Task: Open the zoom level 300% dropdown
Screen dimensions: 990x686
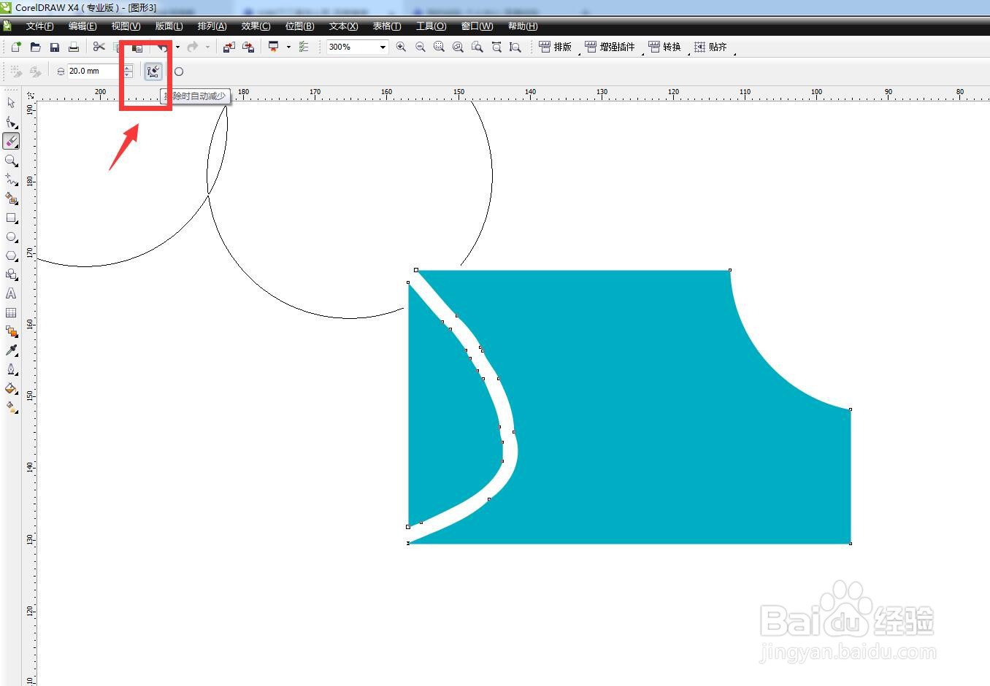Action: point(383,47)
